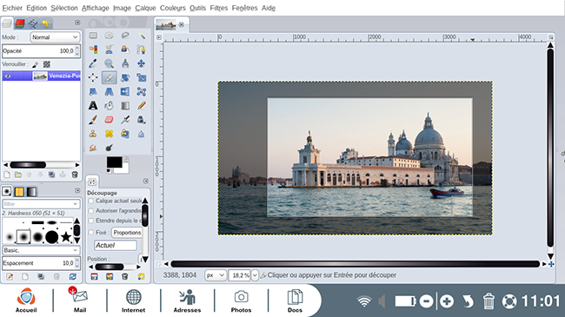Toggle the lock alpha channel checkerboard icon
The width and height of the screenshot is (565, 317).
47,64
